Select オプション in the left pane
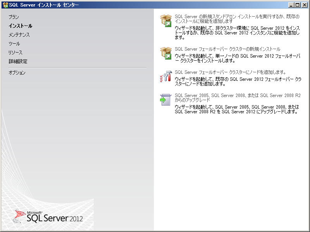Viewport: 310px width, 232px height. (17, 73)
